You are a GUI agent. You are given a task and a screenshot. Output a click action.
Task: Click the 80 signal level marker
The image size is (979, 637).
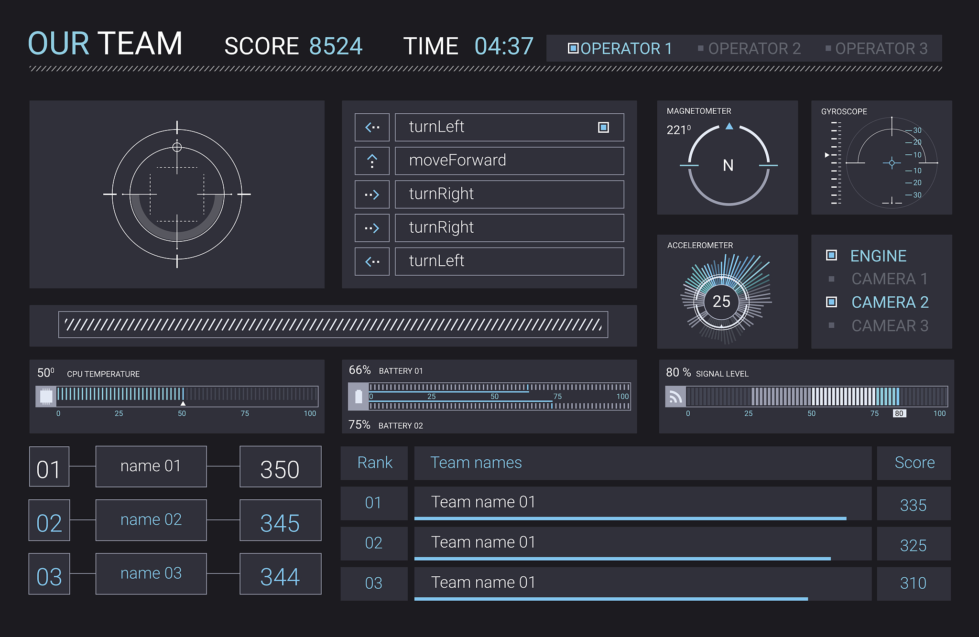click(x=899, y=413)
